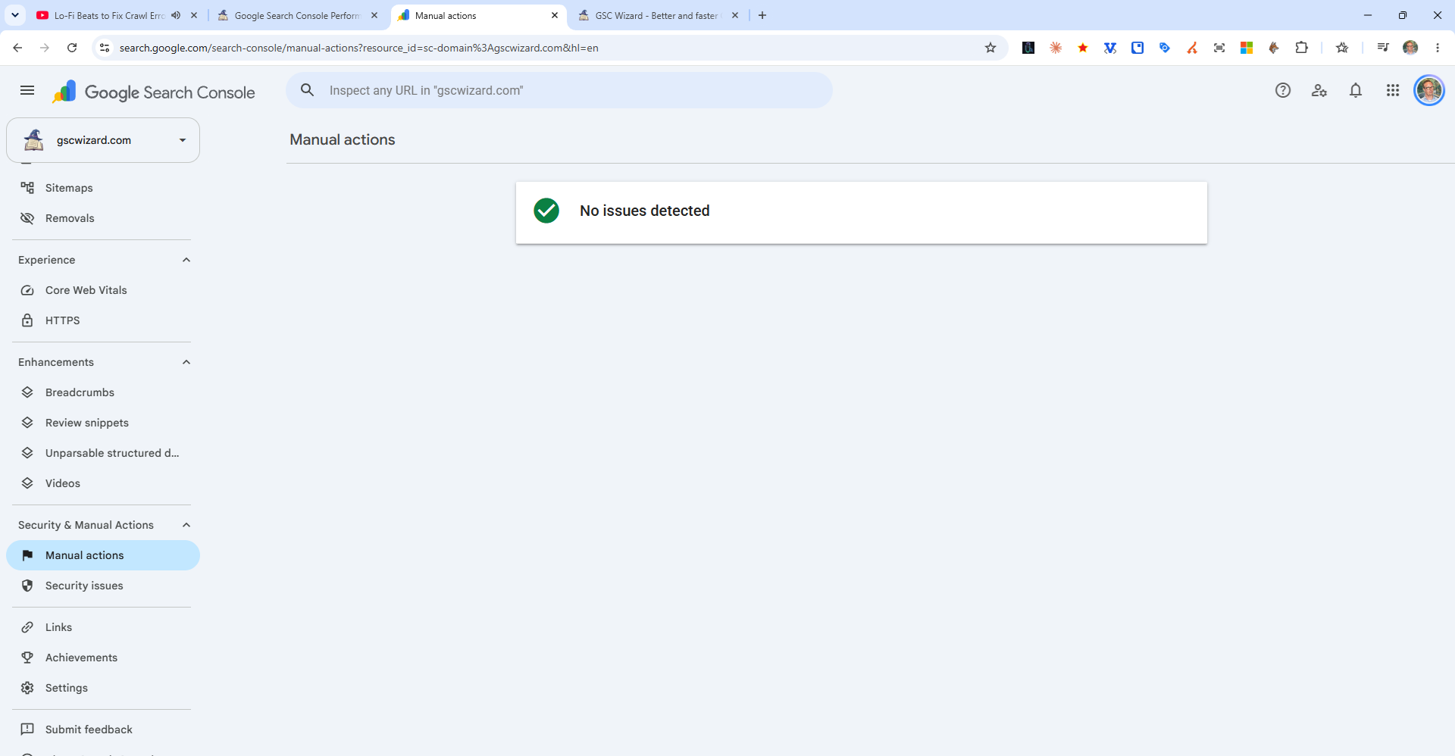1455x756 pixels.
Task: Open the Help question mark icon
Action: click(x=1282, y=91)
